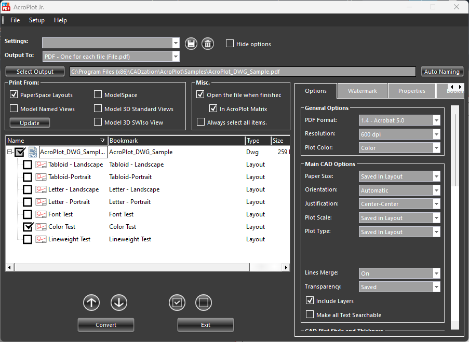
Task: Click the Tabloid - Landscape layout icon
Action: [x=41, y=165]
